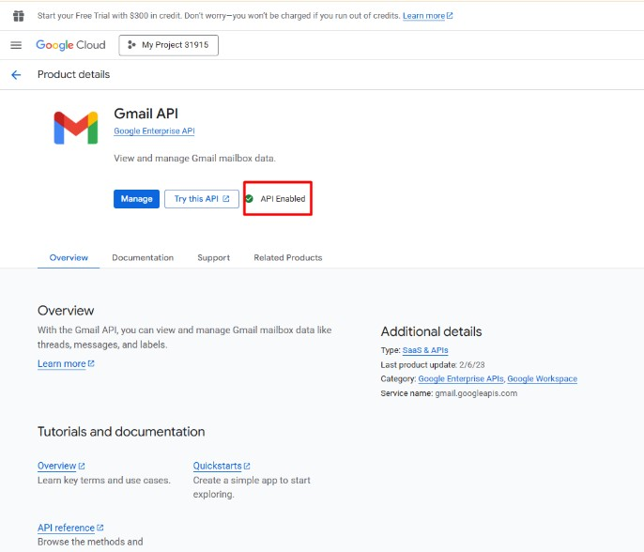The width and height of the screenshot is (644, 552).
Task: Click the Manage button
Action: tap(136, 199)
